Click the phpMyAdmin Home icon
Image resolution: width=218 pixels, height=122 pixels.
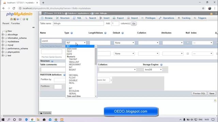pyautogui.click(x=11, y=19)
